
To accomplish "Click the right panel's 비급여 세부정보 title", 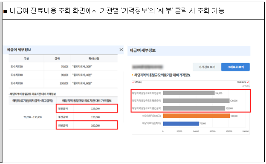I will [x=143, y=51].
